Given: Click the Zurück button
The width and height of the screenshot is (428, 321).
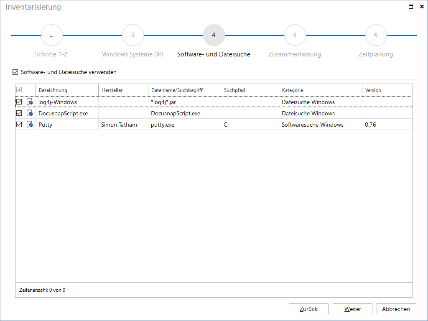Looking at the screenshot, I should click(308, 309).
